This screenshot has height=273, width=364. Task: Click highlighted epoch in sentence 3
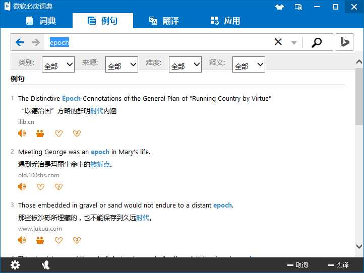click(x=222, y=206)
